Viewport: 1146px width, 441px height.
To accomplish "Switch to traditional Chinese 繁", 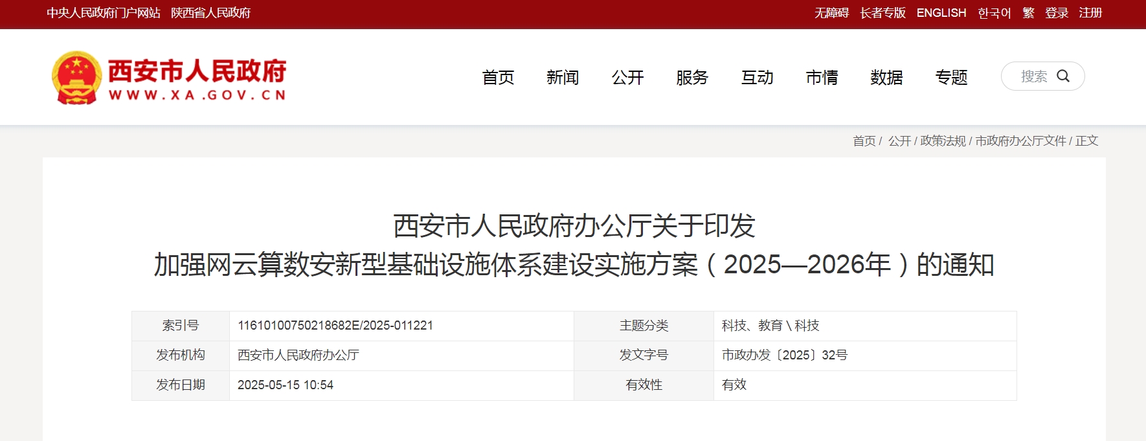I will (1028, 13).
